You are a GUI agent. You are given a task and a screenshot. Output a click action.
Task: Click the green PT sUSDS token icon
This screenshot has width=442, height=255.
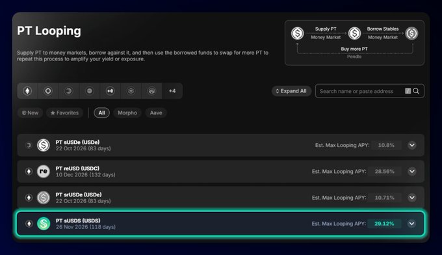(x=44, y=224)
